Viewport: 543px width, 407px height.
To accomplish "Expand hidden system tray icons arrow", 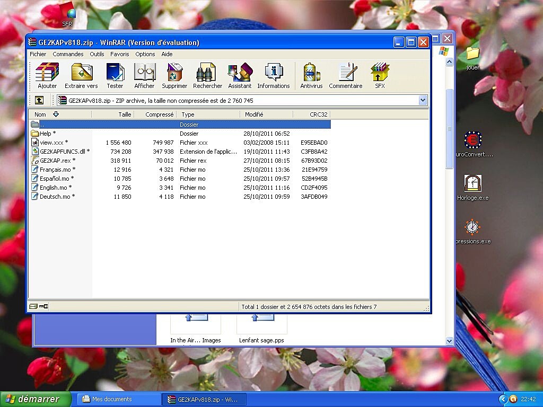I will 503,399.
